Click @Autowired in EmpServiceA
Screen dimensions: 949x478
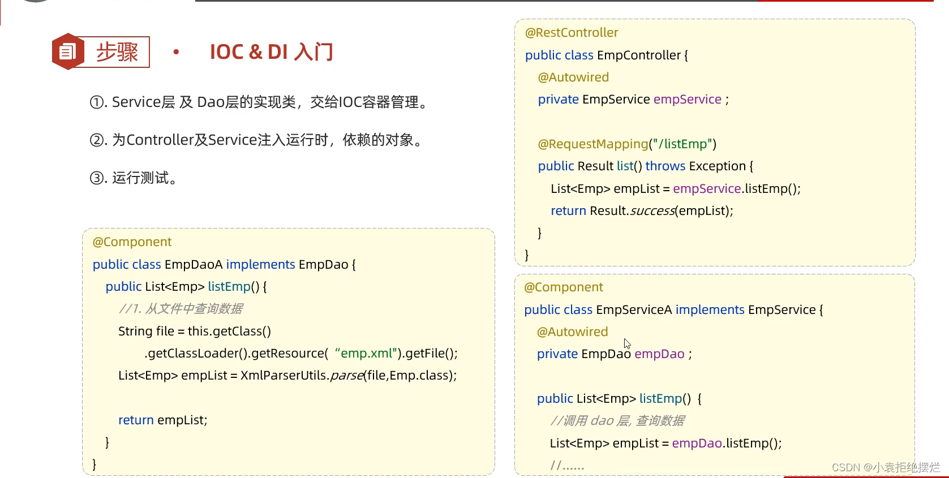pos(573,332)
